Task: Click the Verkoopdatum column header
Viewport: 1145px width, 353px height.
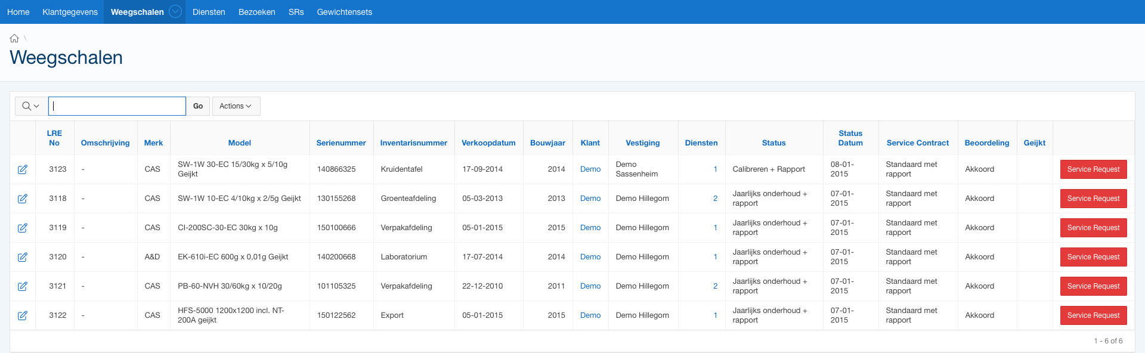Action: (x=488, y=143)
